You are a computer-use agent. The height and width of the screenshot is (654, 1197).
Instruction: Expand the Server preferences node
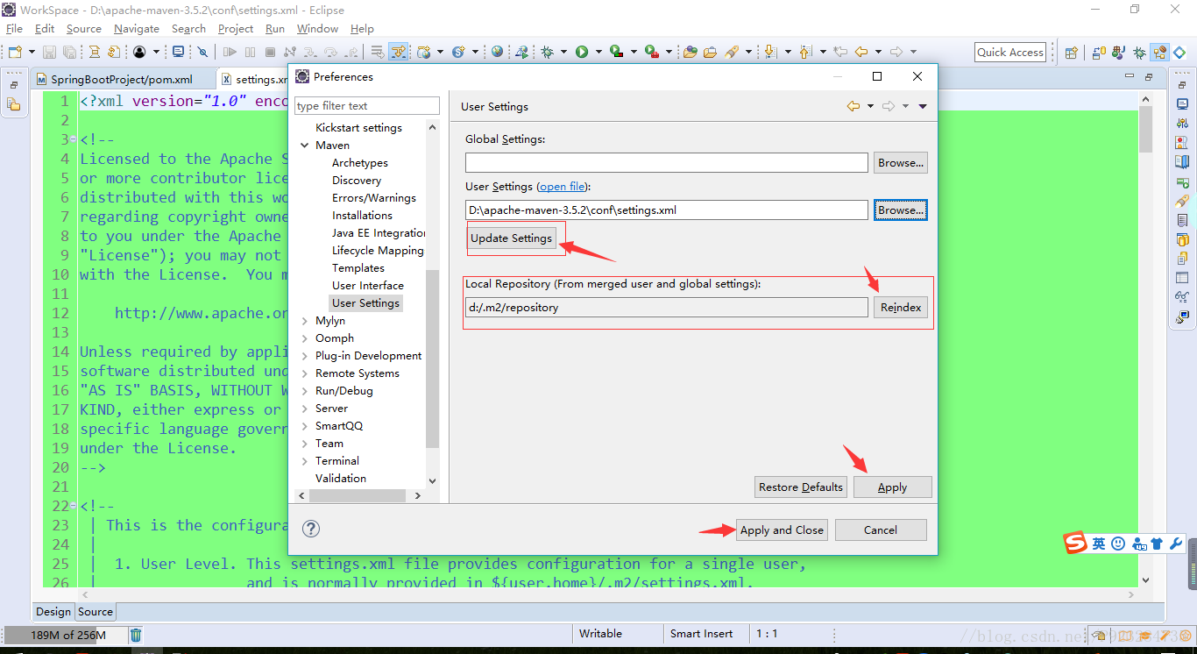[x=305, y=409]
